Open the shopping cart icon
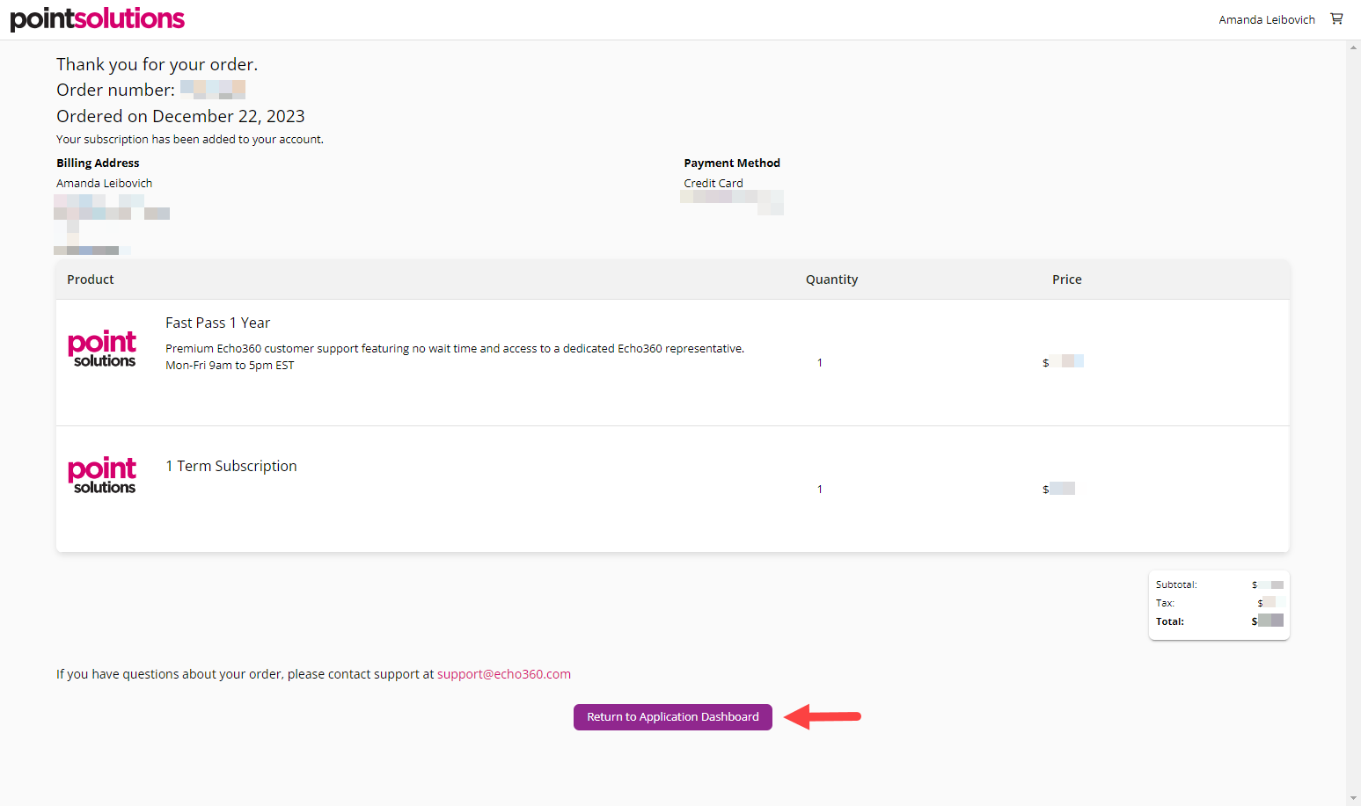Image resolution: width=1361 pixels, height=806 pixels. pos(1336,18)
